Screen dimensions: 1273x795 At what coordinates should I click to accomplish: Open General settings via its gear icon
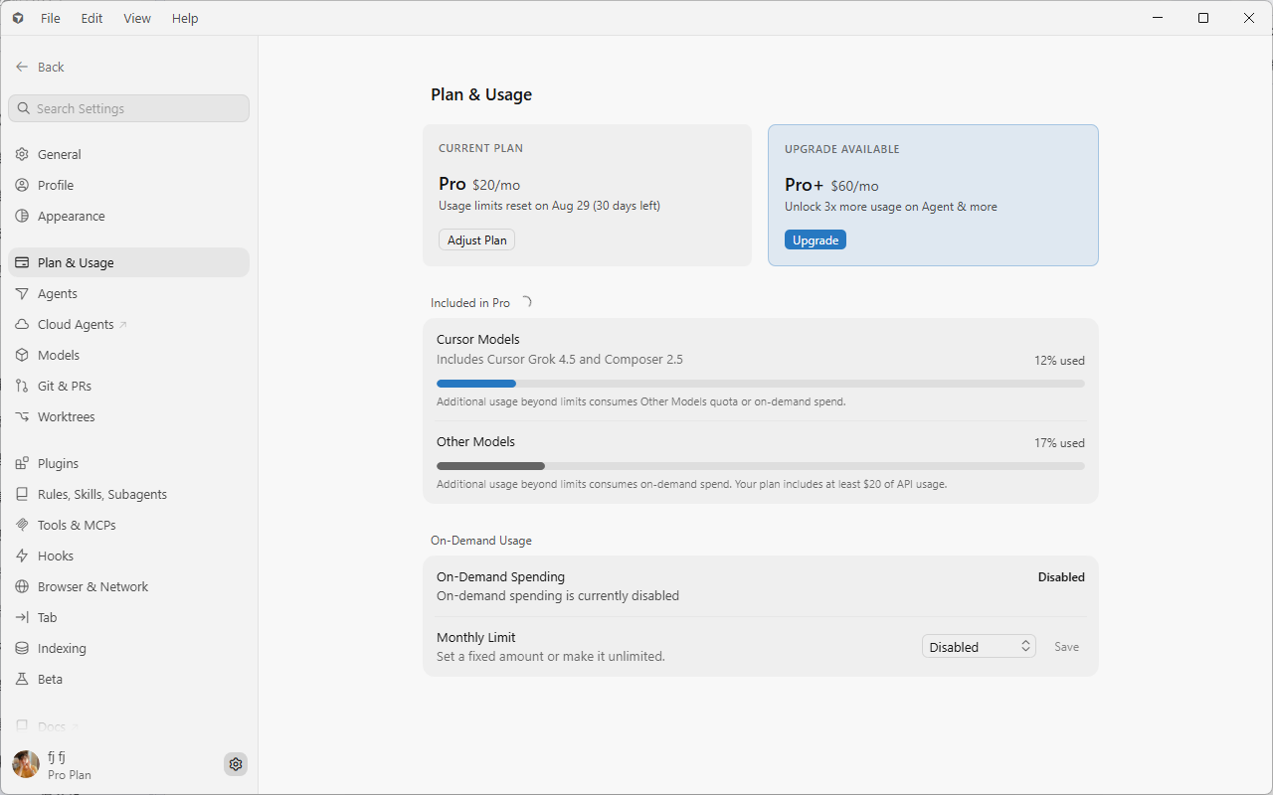point(22,154)
